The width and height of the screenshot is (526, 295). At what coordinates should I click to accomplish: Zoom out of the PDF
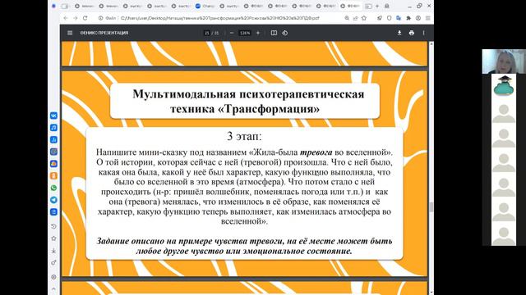(232, 33)
